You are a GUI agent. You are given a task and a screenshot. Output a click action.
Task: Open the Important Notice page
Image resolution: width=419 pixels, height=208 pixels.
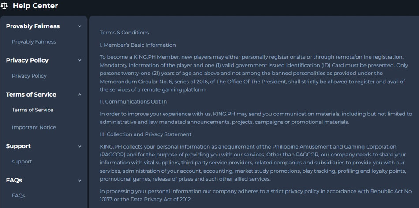[34, 127]
